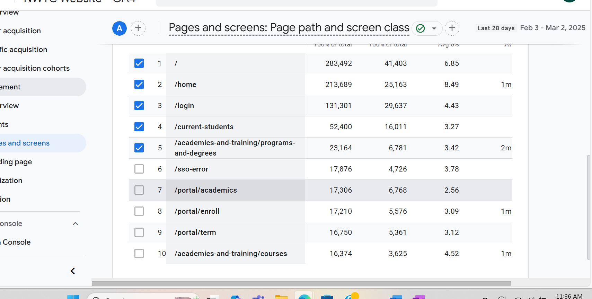
Task: Open the dropdown arrow beside the report title
Action: [434, 28]
